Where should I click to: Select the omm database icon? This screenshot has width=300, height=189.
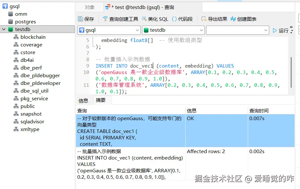tap(11, 14)
